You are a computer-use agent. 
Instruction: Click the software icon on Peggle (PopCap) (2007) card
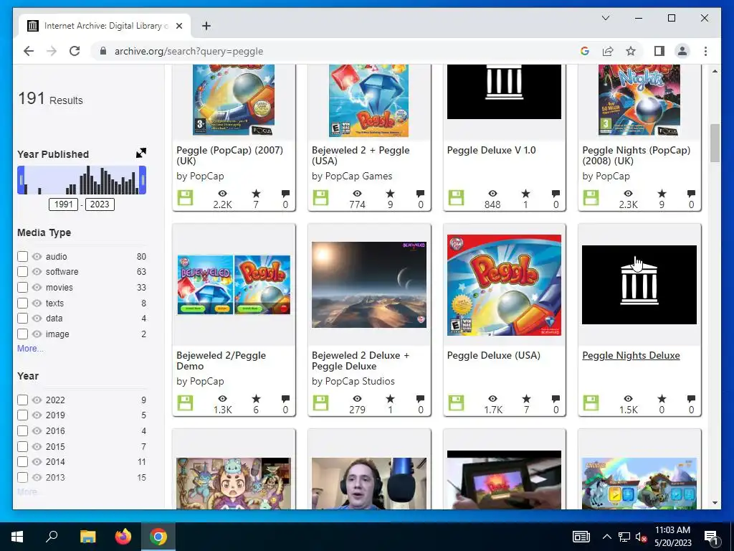[185, 197]
